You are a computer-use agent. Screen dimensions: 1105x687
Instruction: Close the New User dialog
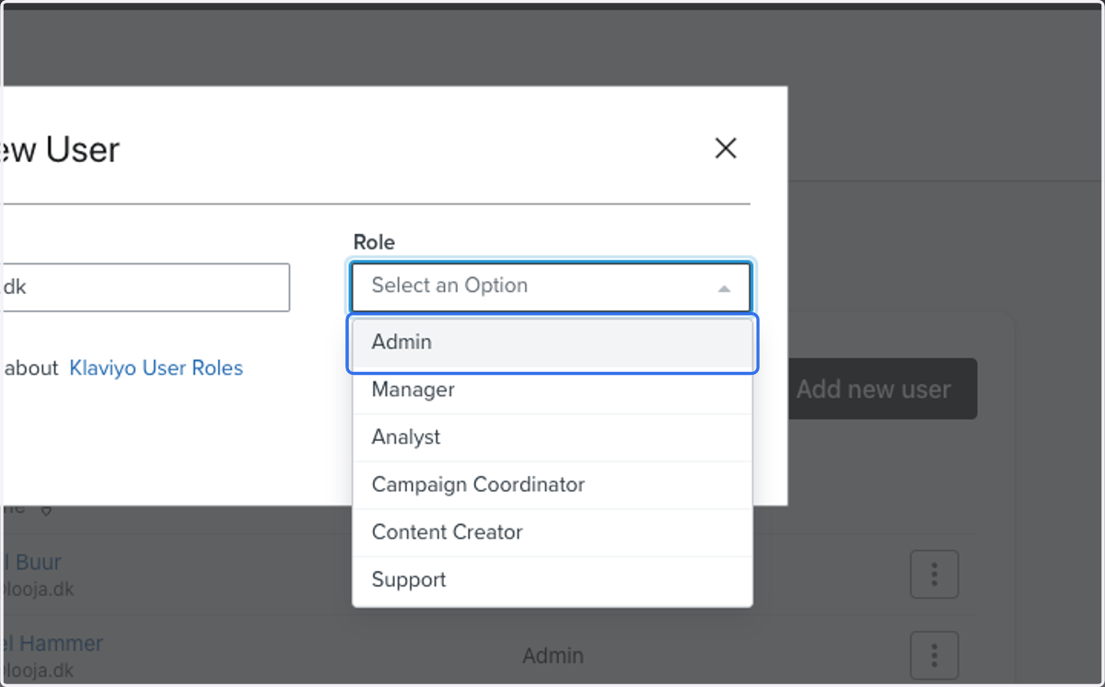click(726, 148)
